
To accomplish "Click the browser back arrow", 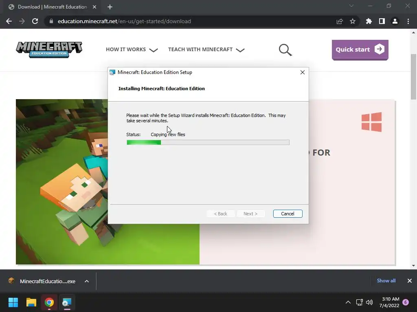I will tap(9, 21).
